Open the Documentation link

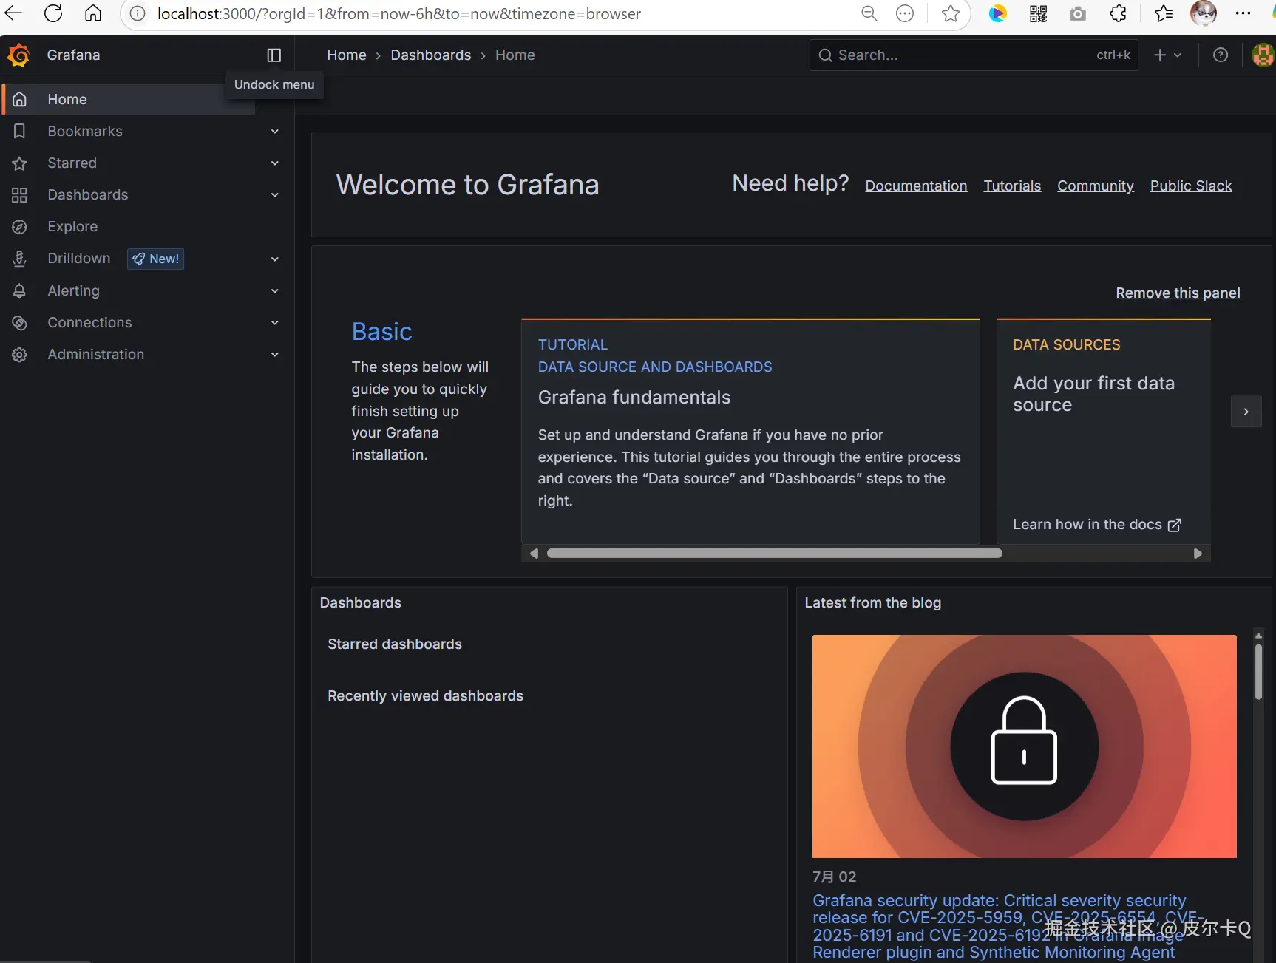(x=916, y=186)
